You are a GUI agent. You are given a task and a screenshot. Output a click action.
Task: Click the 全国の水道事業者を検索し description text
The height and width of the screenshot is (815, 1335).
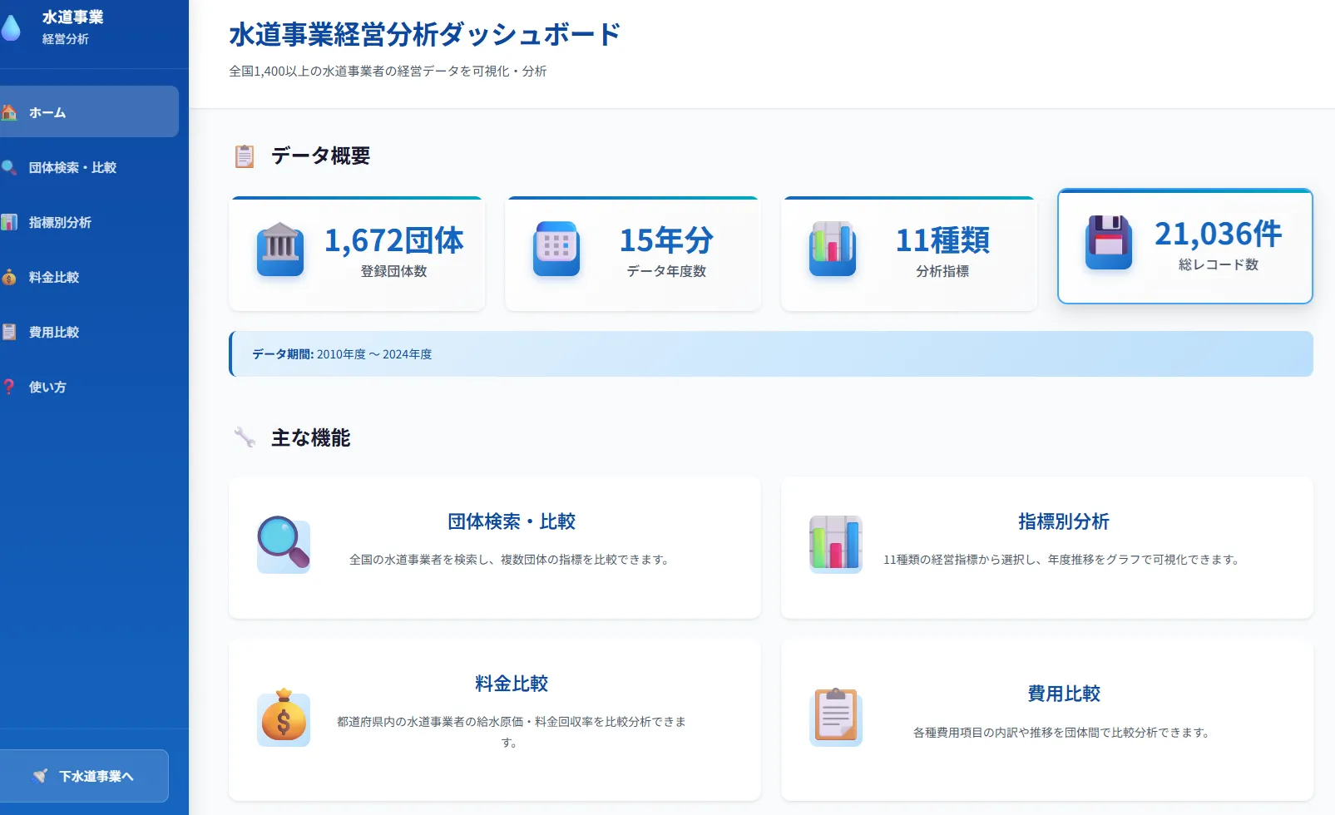512,560
